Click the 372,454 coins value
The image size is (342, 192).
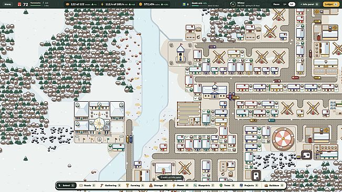[149, 4]
